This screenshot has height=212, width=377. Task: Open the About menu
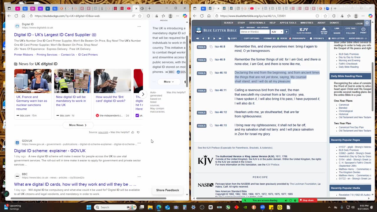click(x=321, y=23)
